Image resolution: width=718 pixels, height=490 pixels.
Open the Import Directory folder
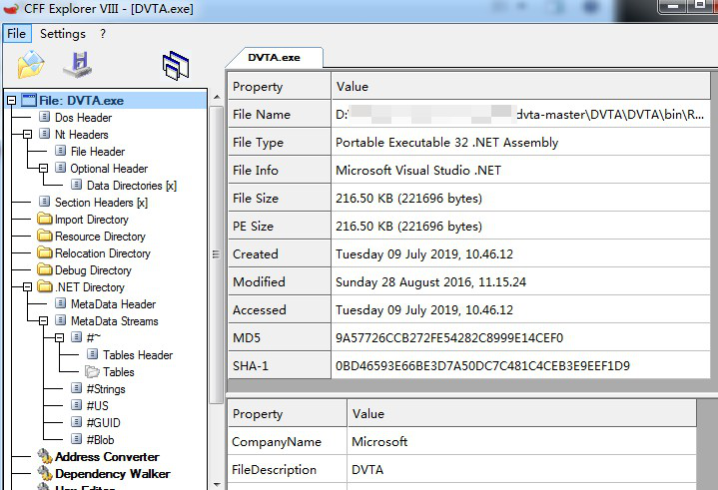click(92, 220)
